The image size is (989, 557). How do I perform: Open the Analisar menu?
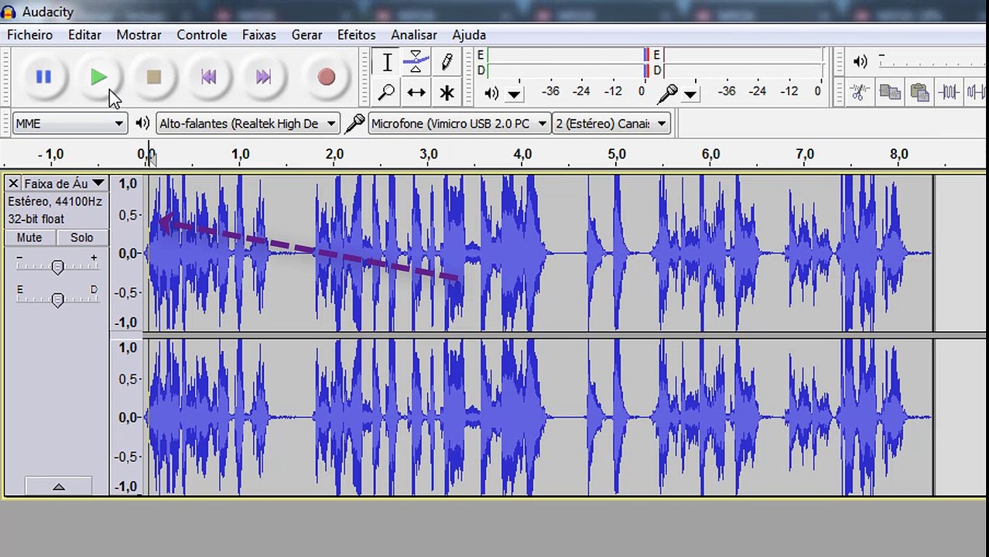click(414, 35)
